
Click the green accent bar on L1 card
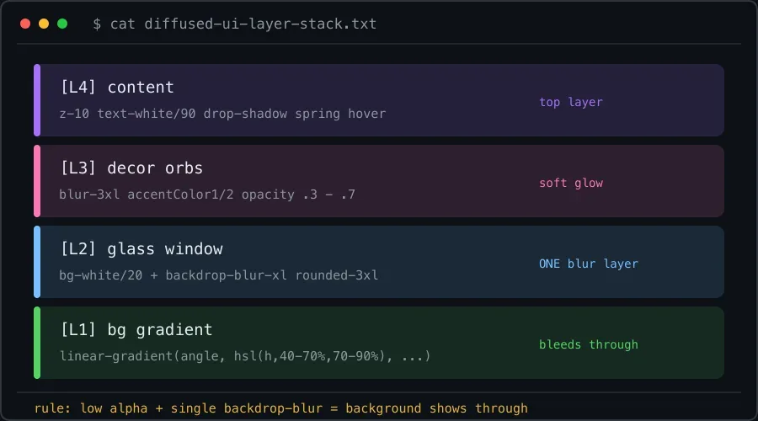coord(37,342)
